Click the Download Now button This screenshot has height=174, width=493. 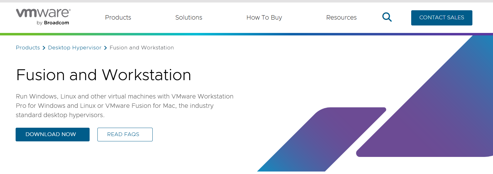click(52, 135)
